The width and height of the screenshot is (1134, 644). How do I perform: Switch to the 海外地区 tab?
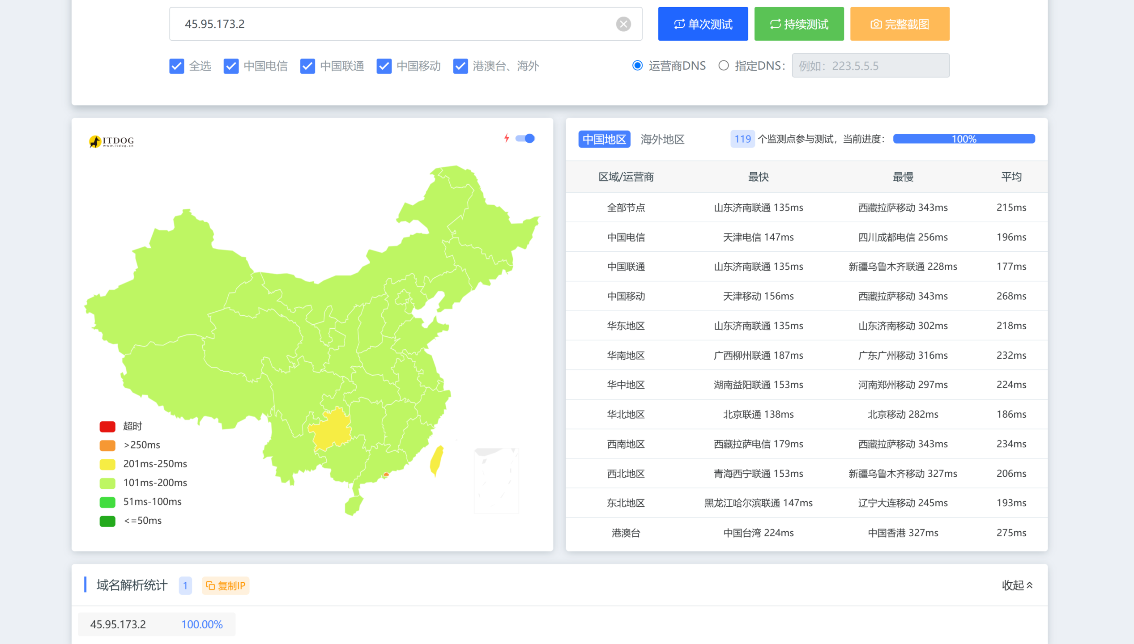(662, 139)
